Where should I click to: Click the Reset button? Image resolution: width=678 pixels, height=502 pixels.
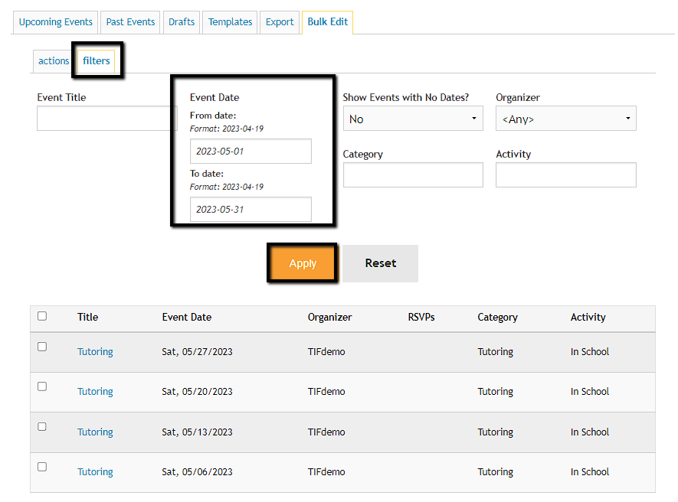pyautogui.click(x=380, y=263)
